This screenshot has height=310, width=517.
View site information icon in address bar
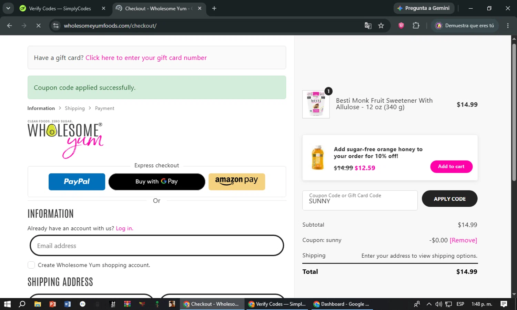(56, 25)
